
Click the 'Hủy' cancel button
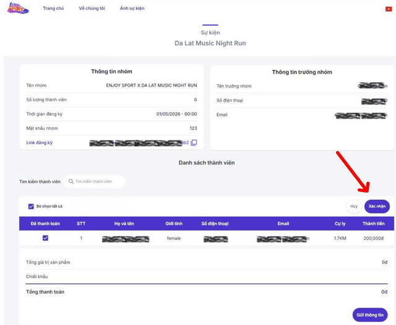tap(354, 206)
